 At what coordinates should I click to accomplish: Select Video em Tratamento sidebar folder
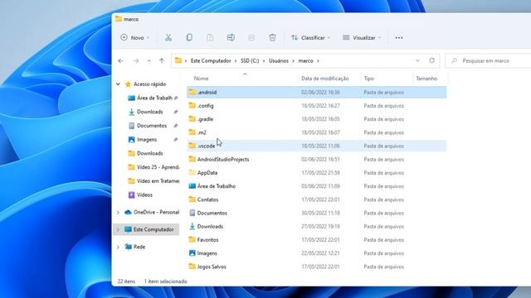(x=158, y=181)
